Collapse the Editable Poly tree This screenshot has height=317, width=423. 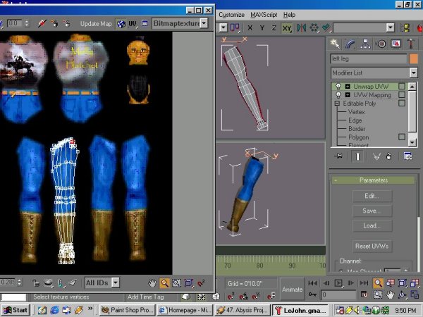[337, 104]
